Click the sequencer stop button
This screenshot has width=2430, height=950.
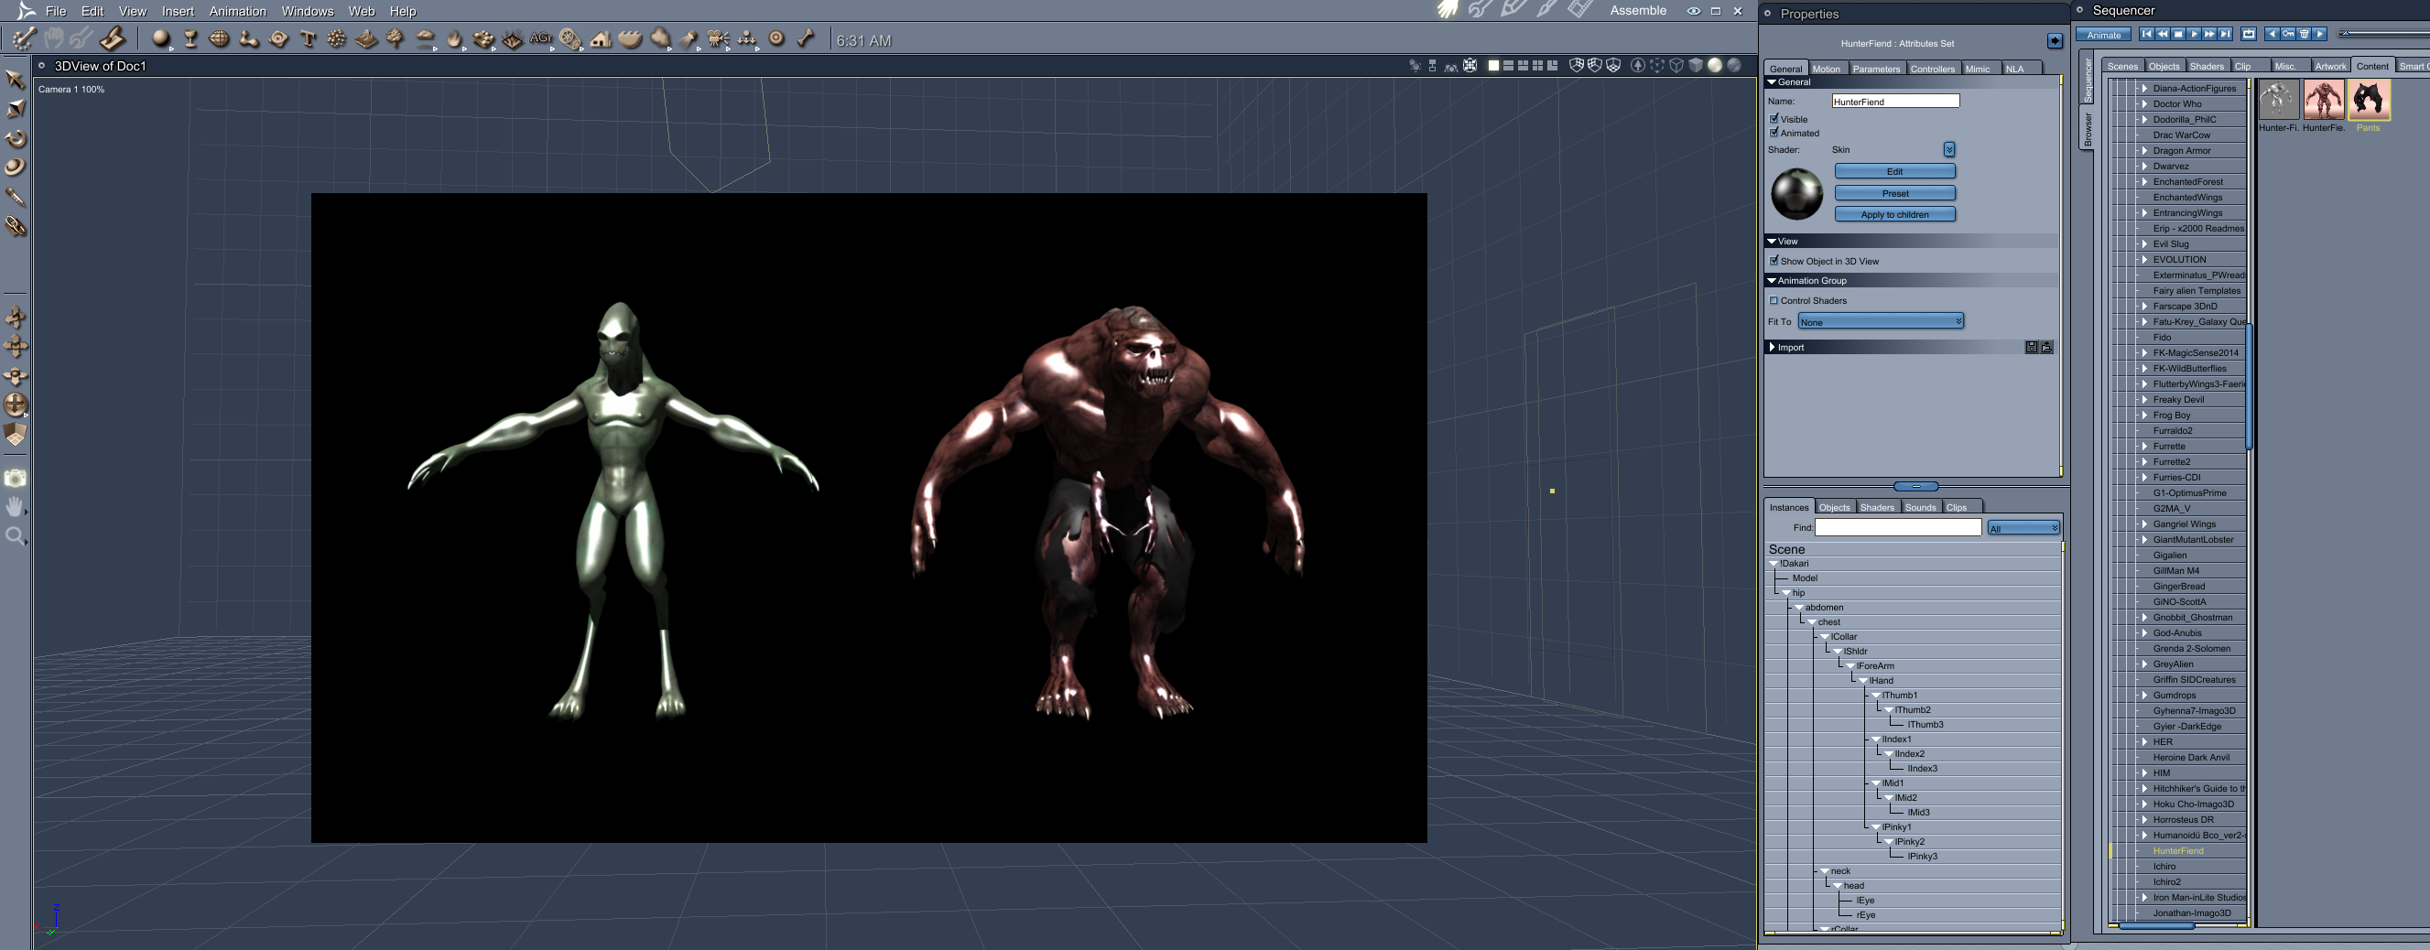(2178, 34)
